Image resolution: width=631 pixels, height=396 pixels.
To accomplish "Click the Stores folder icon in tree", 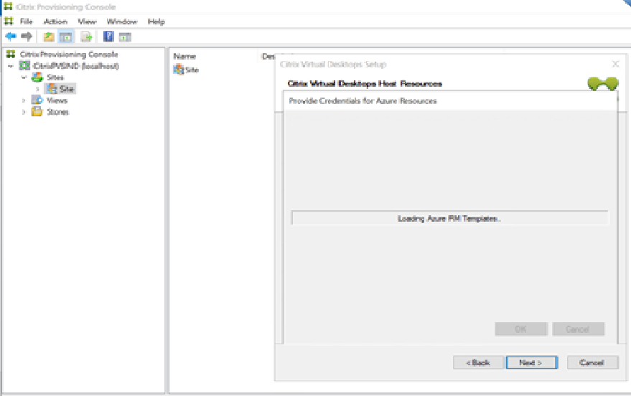I will (37, 111).
